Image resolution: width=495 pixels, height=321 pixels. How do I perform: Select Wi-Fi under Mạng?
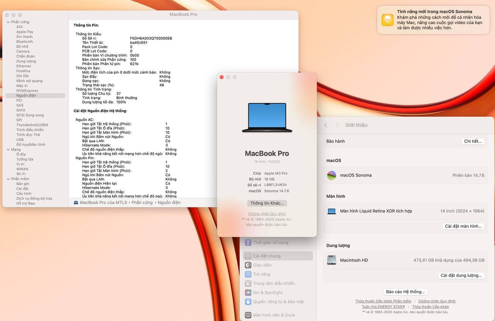pos(21,174)
